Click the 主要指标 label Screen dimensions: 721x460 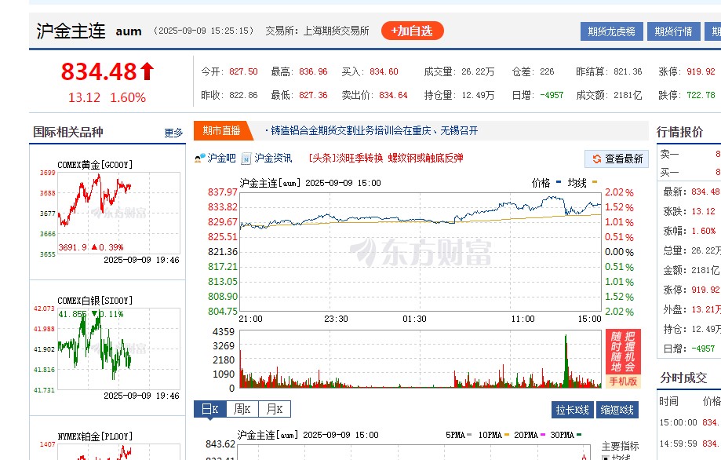click(x=621, y=446)
